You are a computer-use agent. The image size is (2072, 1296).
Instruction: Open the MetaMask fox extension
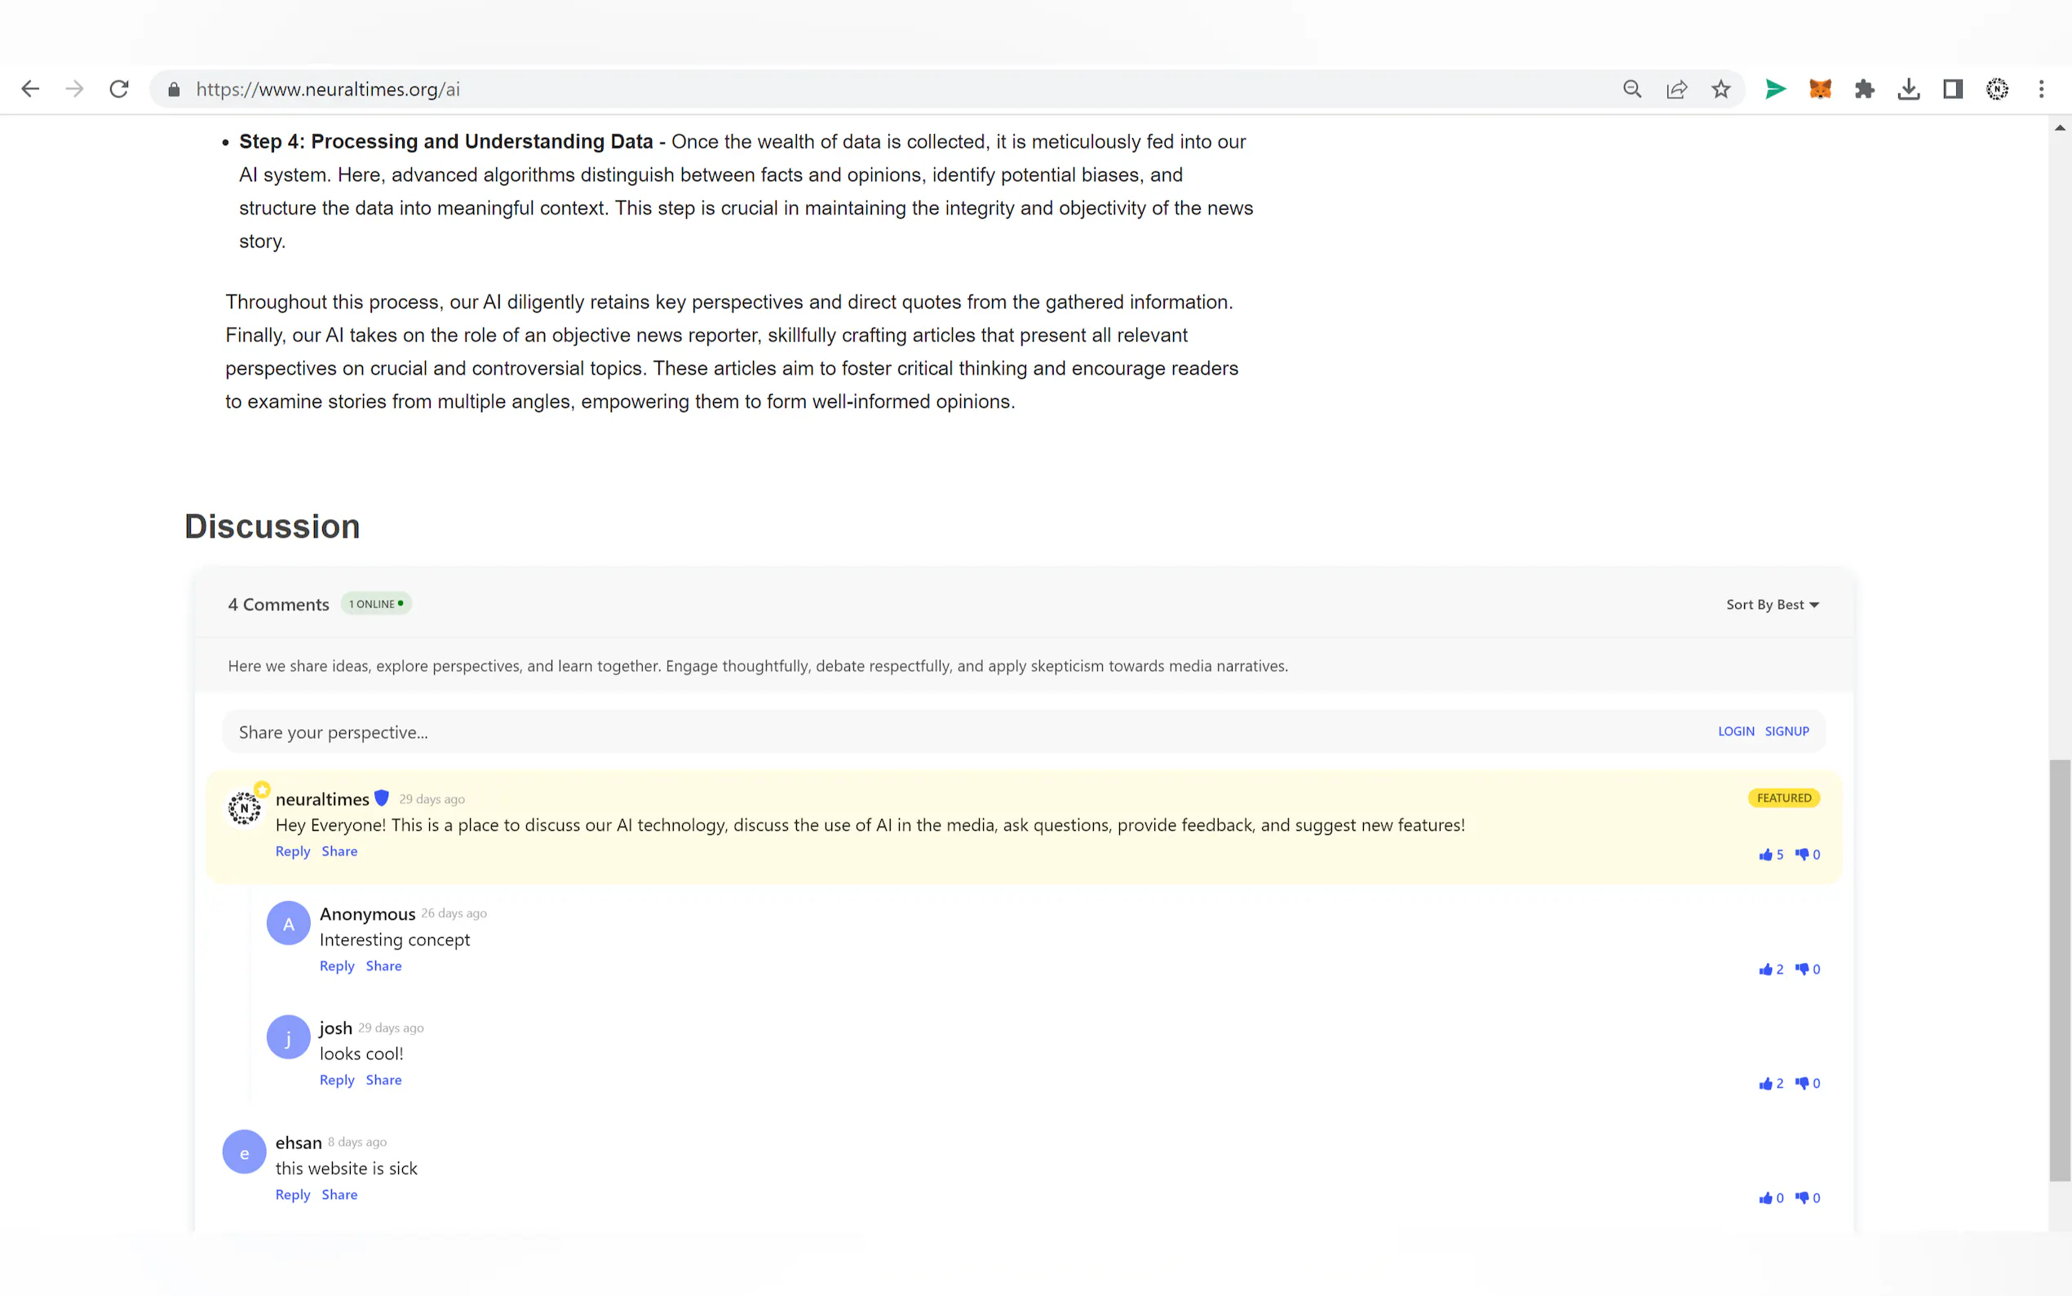[x=1819, y=89]
